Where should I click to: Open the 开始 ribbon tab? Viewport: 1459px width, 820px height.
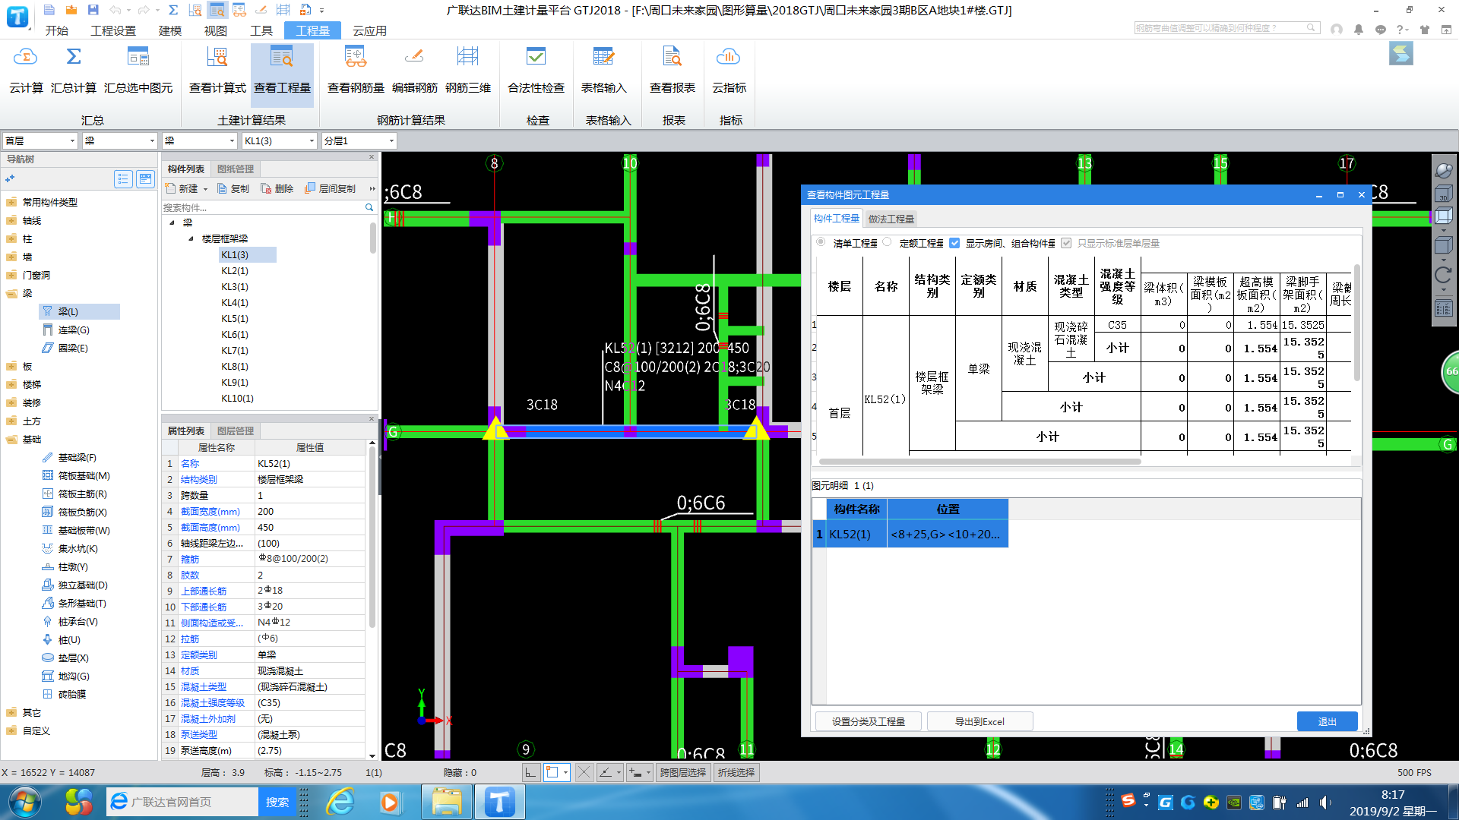57,30
